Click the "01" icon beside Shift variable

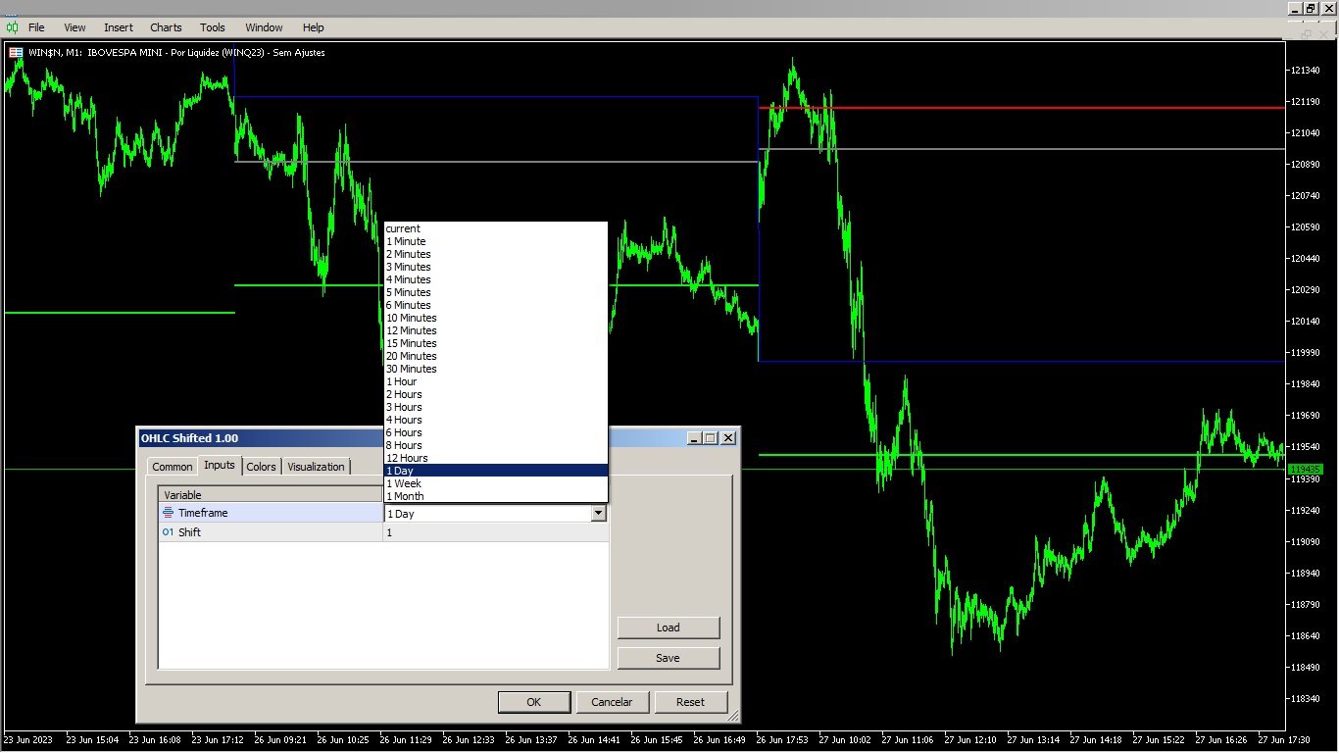pyautogui.click(x=167, y=531)
